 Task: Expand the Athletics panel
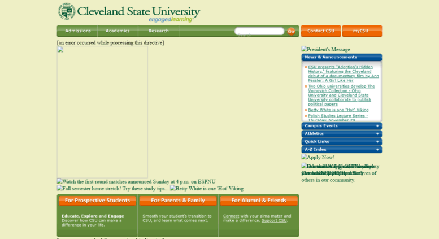click(x=342, y=134)
